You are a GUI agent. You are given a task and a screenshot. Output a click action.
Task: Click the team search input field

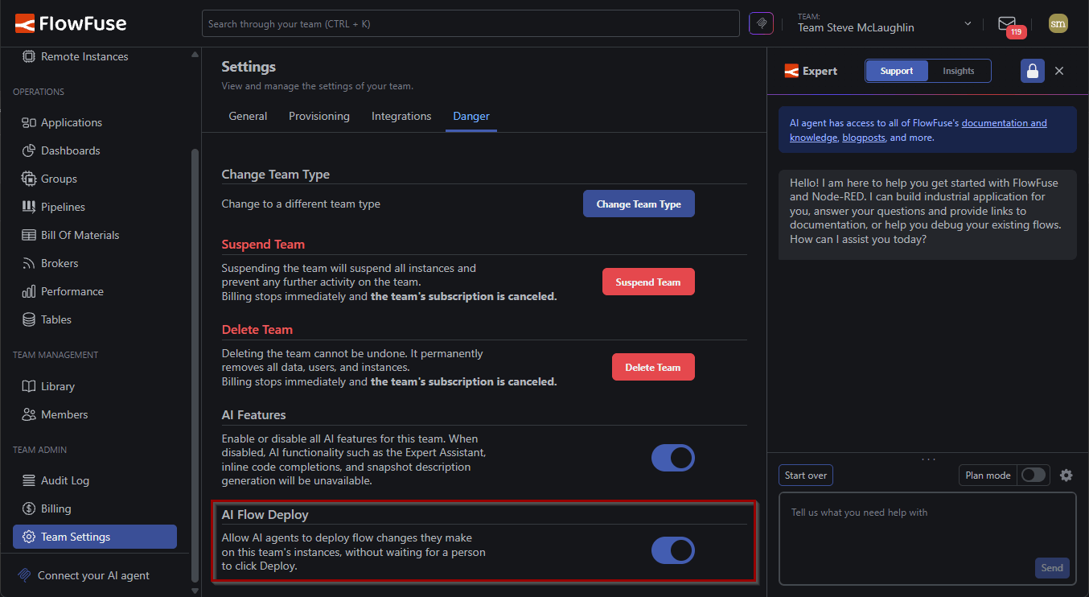coord(471,24)
